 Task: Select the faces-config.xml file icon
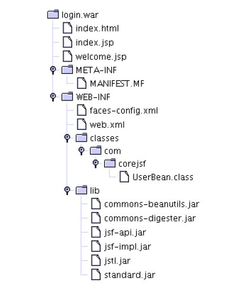tap(82, 110)
